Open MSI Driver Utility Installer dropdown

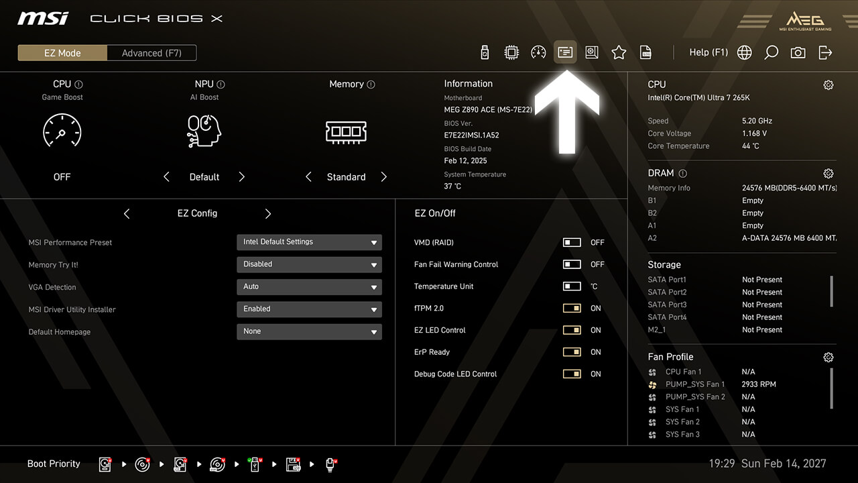coord(309,309)
